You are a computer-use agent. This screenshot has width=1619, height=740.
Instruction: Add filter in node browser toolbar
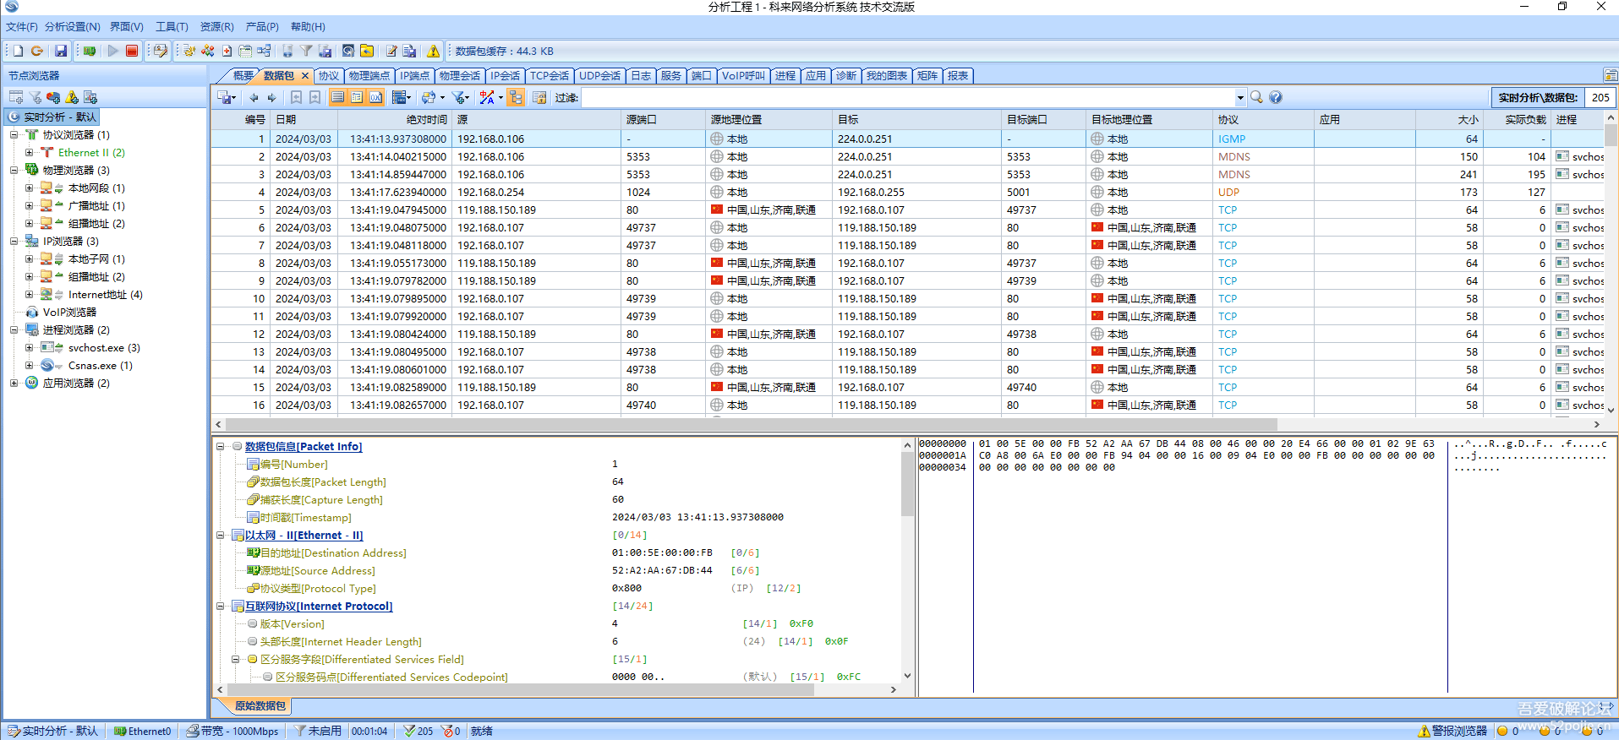(36, 97)
